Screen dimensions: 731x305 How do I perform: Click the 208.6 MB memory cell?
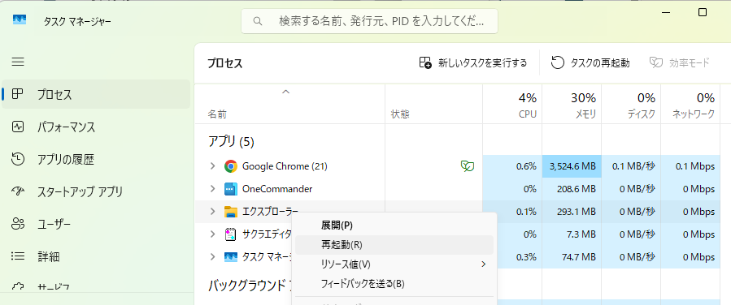(572, 189)
